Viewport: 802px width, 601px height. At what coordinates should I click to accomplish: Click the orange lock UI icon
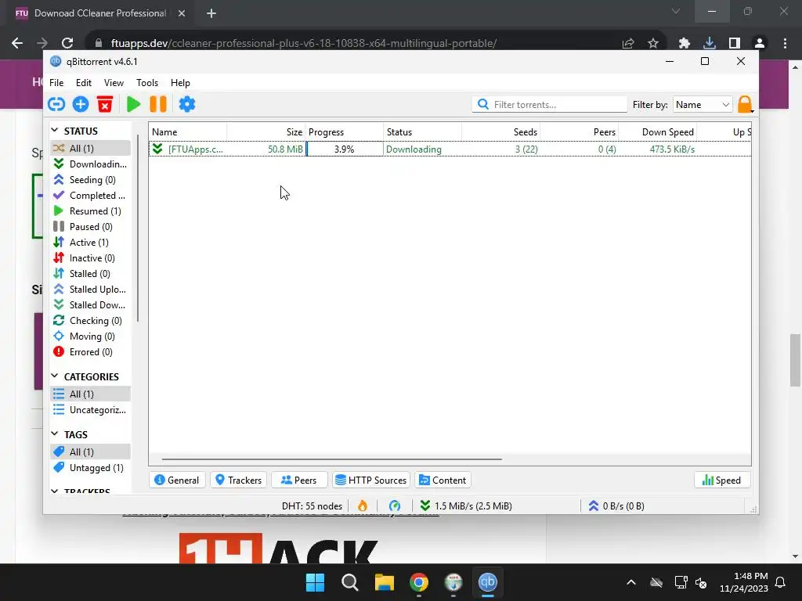coord(746,104)
